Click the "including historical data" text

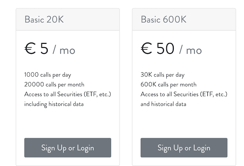click(x=54, y=104)
